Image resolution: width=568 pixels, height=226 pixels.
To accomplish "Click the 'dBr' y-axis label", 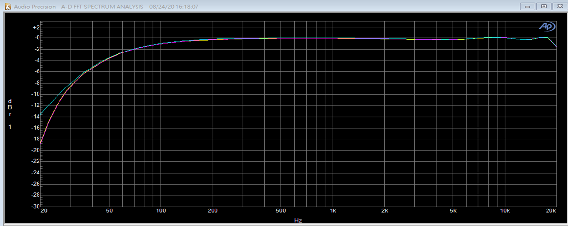I will click(10, 108).
